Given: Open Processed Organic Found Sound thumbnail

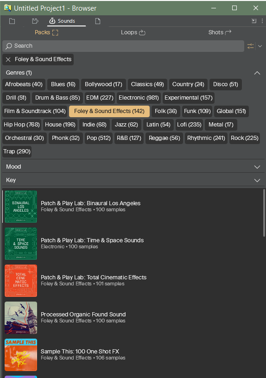Looking at the screenshot, I should (x=21, y=318).
